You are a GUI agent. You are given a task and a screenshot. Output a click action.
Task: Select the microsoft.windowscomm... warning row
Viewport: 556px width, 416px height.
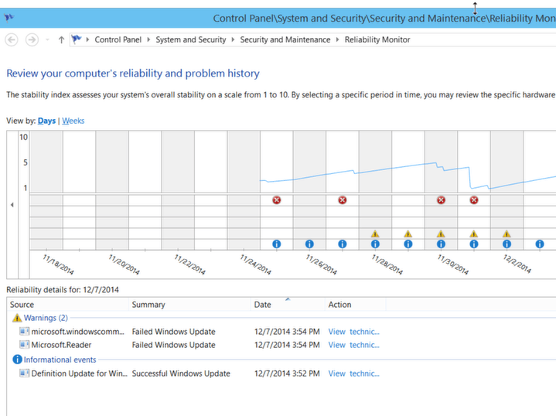(77, 332)
